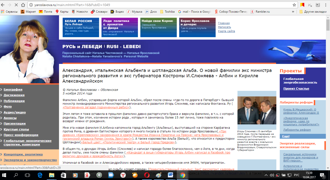Open the Rambler.ru bookmark

click(260, 12)
